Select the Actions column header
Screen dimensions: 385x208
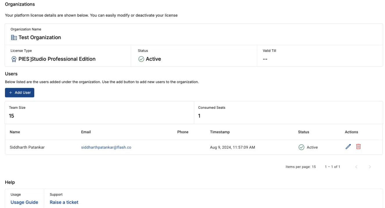click(x=351, y=132)
